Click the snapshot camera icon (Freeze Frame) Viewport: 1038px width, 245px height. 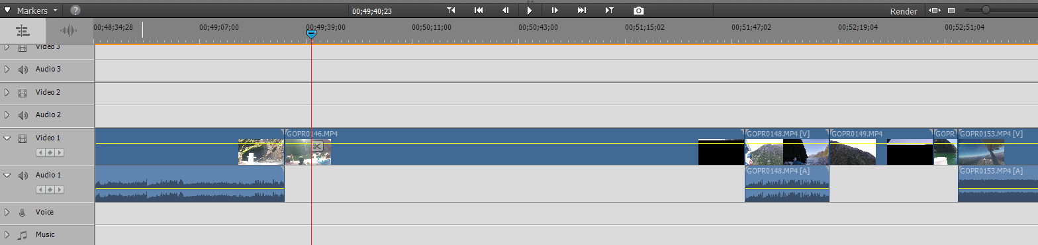click(638, 11)
